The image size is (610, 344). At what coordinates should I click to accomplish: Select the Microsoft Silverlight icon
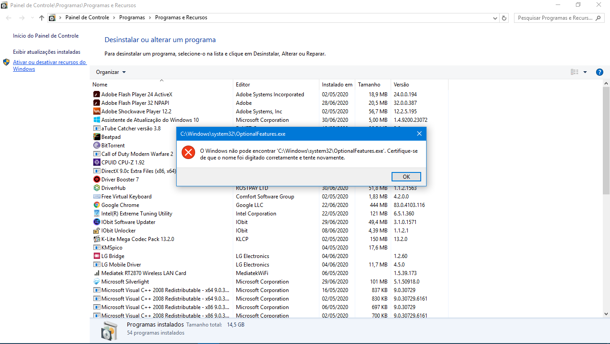tap(96, 282)
